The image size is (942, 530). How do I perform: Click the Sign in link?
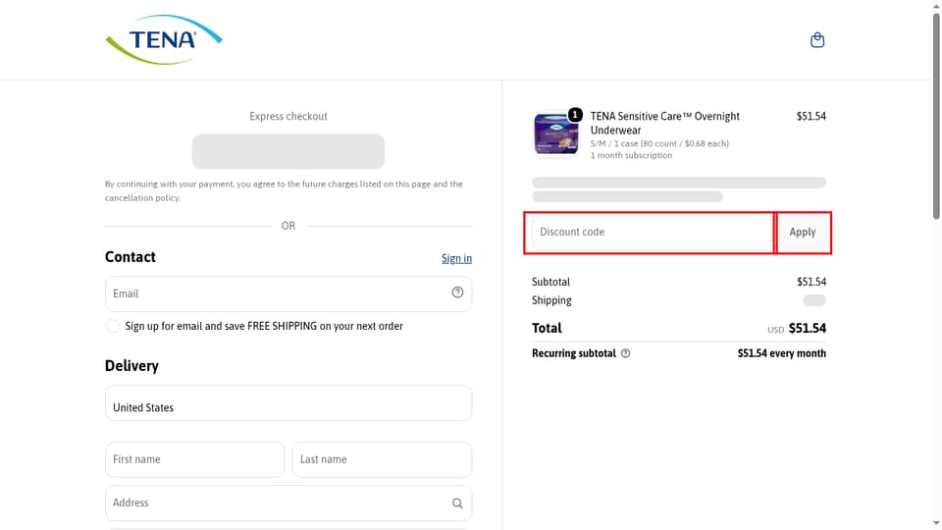point(456,258)
